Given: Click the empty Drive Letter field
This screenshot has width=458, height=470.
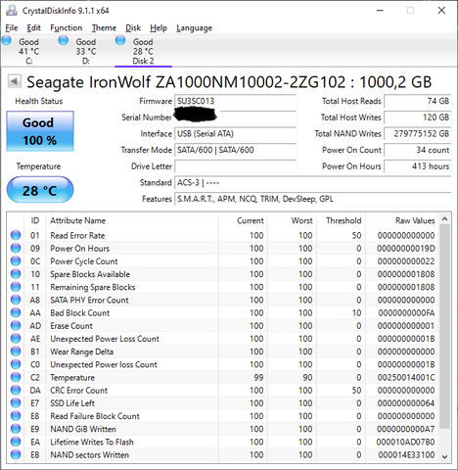Looking at the screenshot, I should tap(236, 166).
